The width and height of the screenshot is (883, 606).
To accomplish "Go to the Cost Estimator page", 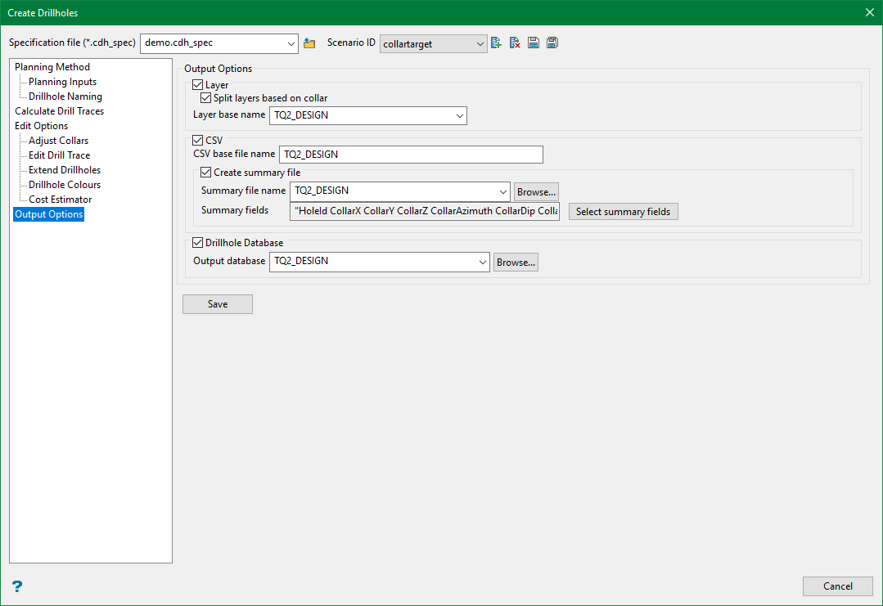I will click(60, 200).
